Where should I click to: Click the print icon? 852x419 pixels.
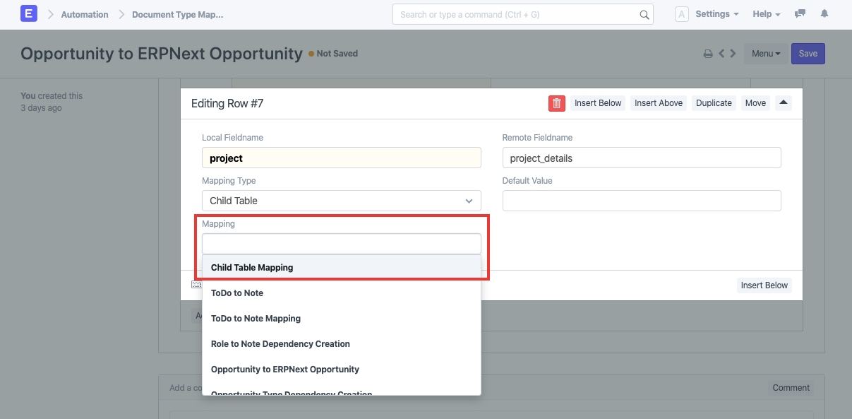coord(707,54)
